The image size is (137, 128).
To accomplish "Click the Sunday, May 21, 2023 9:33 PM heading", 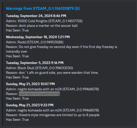I will click(30, 105).
